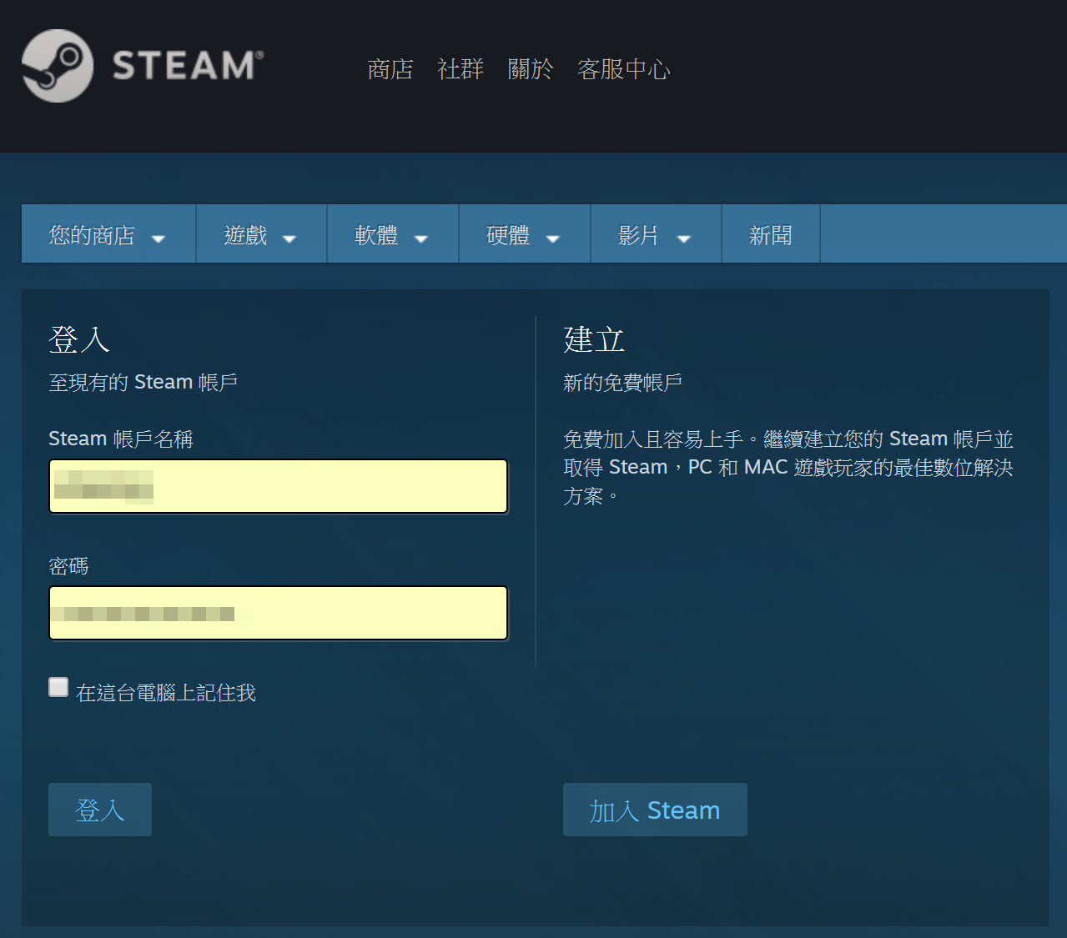Select the 新聞 (News) tab

pos(770,236)
